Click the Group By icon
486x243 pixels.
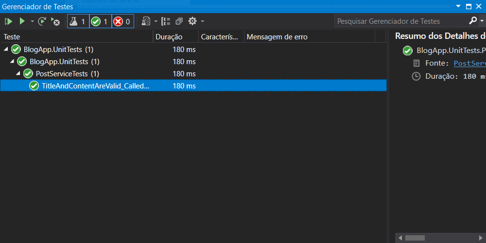[x=166, y=21]
